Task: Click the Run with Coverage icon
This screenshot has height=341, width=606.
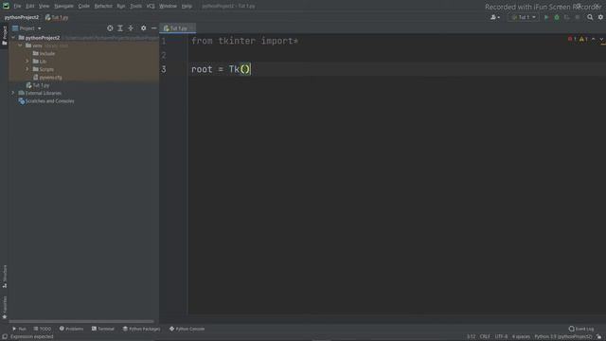Action: pos(567,17)
